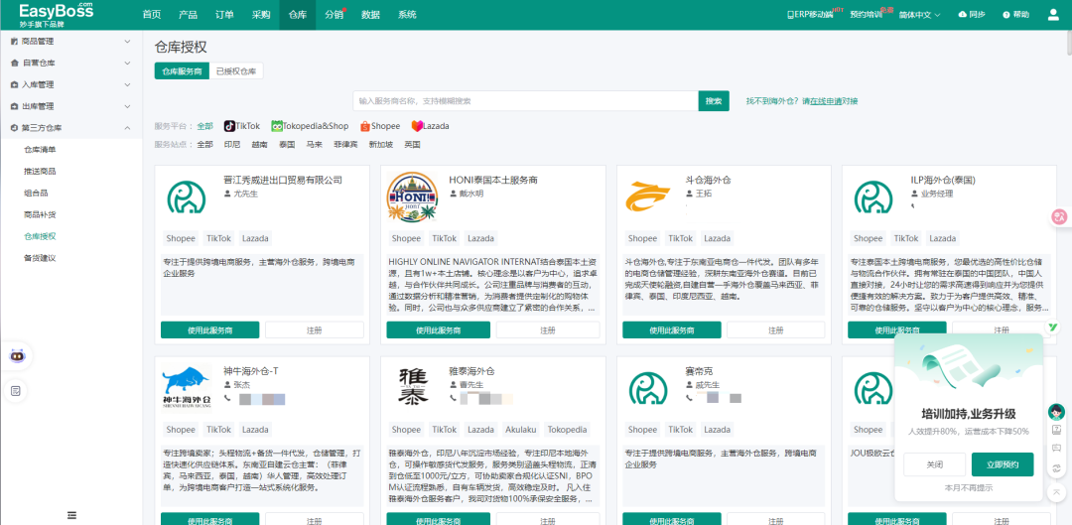Click 晋江秀威进出口贸易有限公司 elephant logo
1072x525 pixels.
click(x=186, y=197)
